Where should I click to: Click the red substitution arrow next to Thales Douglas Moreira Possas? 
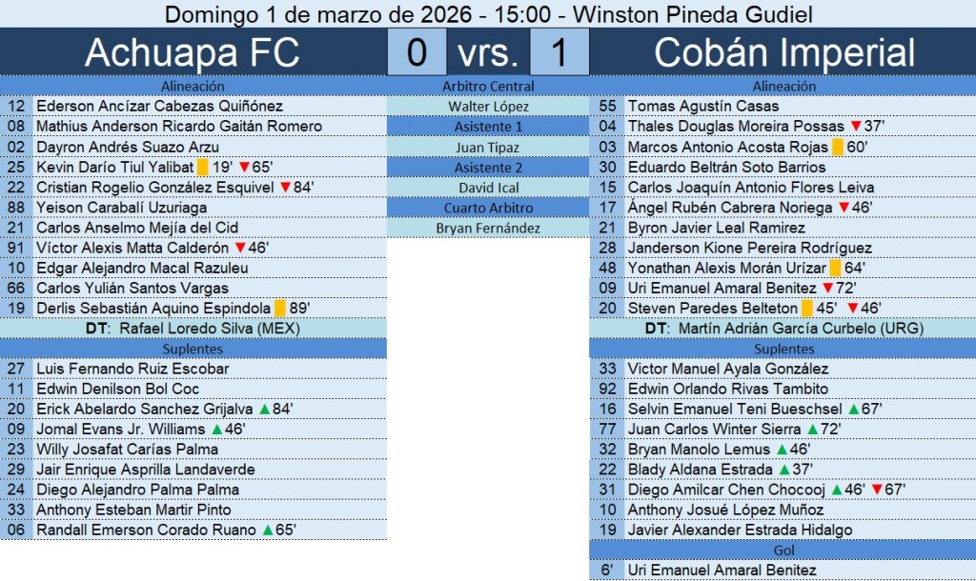(x=855, y=127)
